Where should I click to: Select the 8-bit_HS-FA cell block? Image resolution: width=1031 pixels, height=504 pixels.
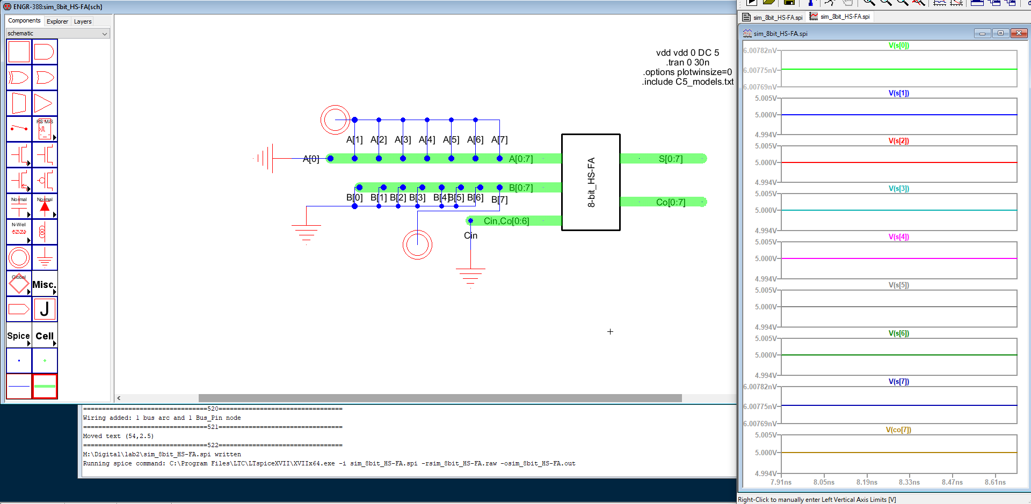click(591, 182)
